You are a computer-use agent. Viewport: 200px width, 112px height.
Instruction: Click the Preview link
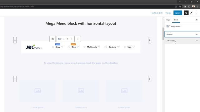168,13
